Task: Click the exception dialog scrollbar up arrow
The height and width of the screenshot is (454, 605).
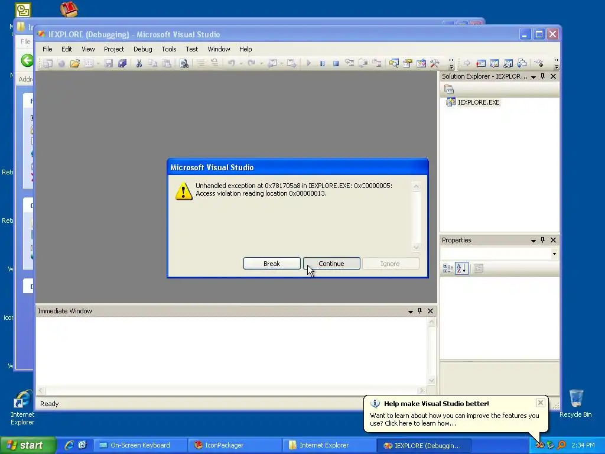Action: [x=416, y=186]
